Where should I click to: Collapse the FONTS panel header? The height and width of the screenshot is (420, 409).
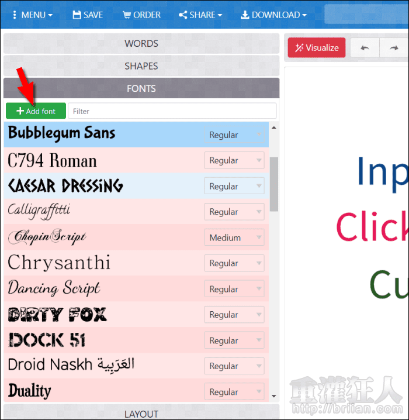click(x=141, y=88)
